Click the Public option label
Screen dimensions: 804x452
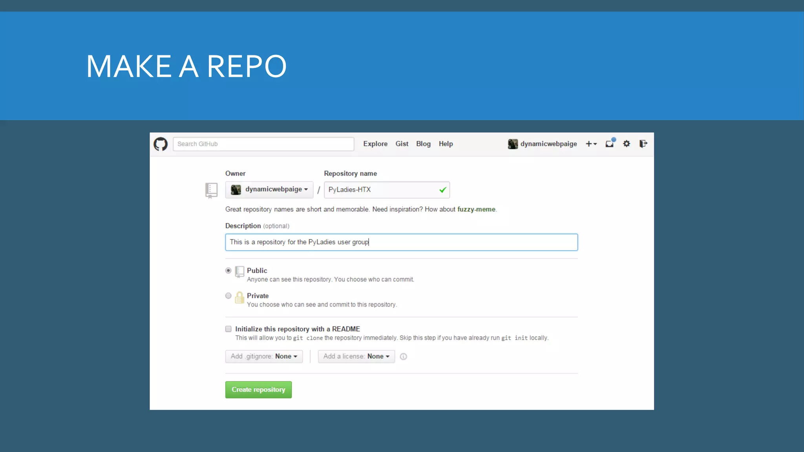point(257,270)
